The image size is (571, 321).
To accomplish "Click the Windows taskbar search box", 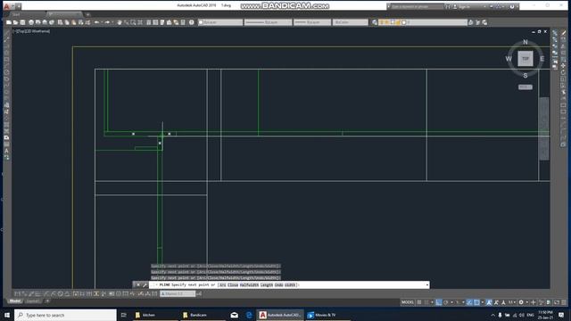I will [65, 315].
